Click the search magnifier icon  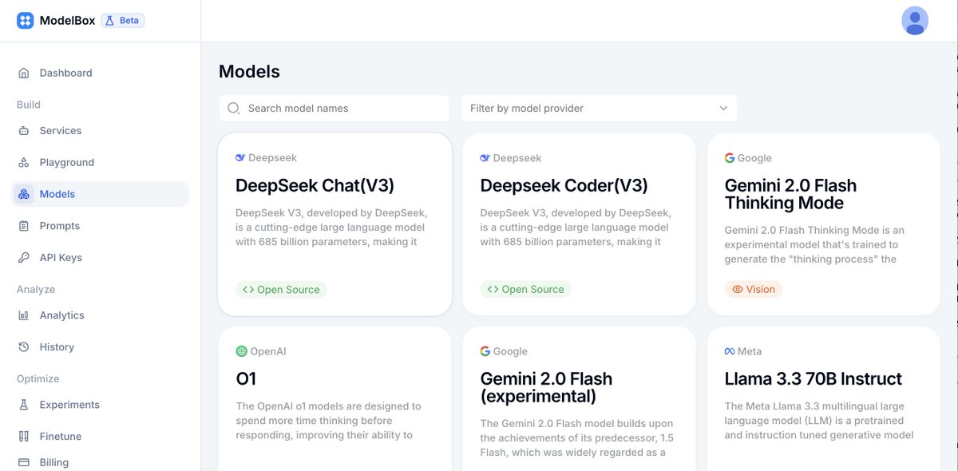(x=234, y=108)
